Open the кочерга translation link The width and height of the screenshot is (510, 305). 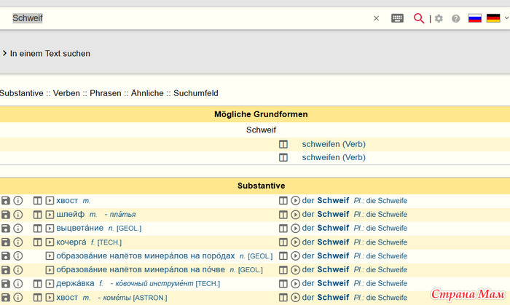(71, 242)
